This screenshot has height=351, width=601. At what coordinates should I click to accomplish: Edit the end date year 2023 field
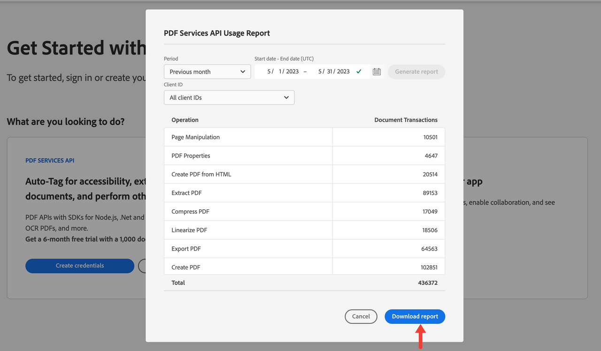click(343, 72)
